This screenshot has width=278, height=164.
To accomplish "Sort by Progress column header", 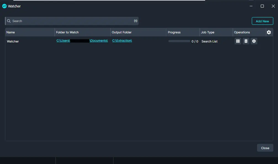I will 183,32.
